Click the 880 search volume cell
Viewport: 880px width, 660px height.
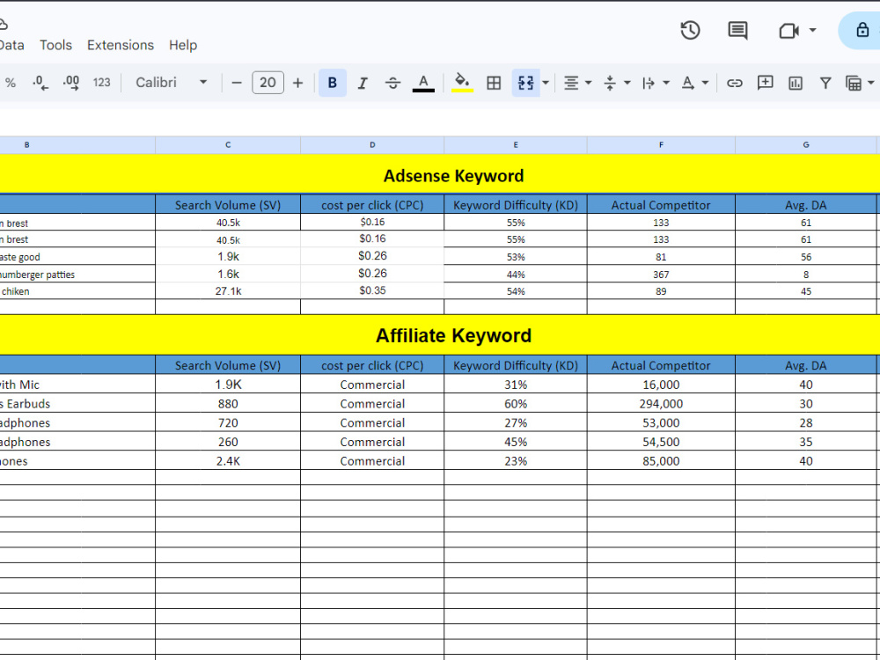228,404
